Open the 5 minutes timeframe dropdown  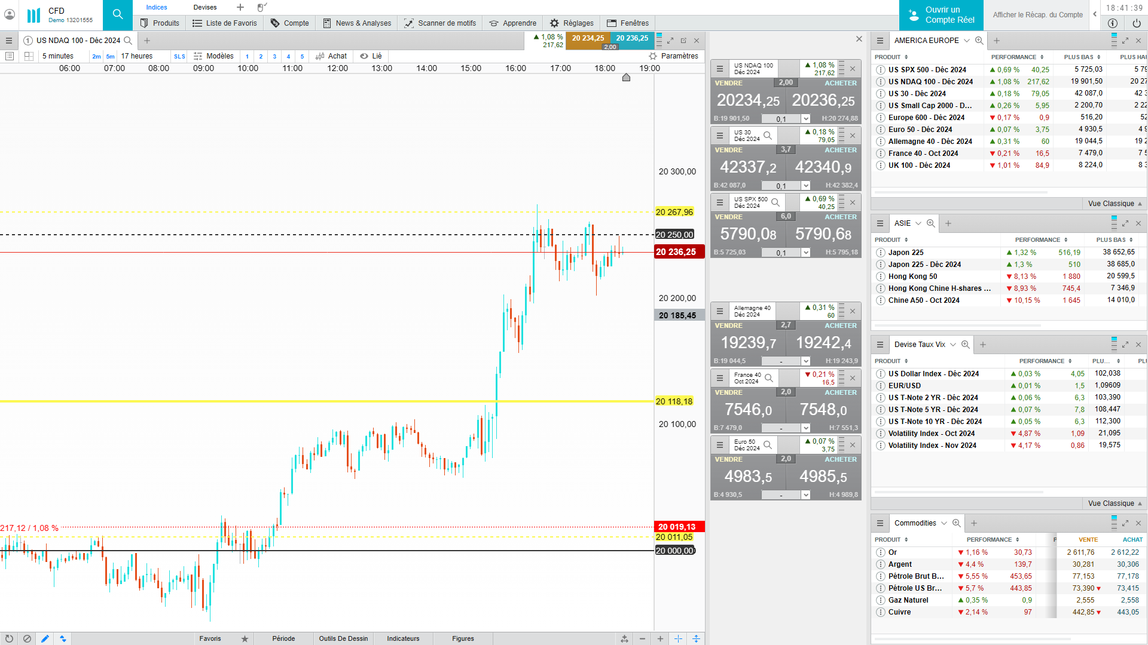pyautogui.click(x=58, y=56)
